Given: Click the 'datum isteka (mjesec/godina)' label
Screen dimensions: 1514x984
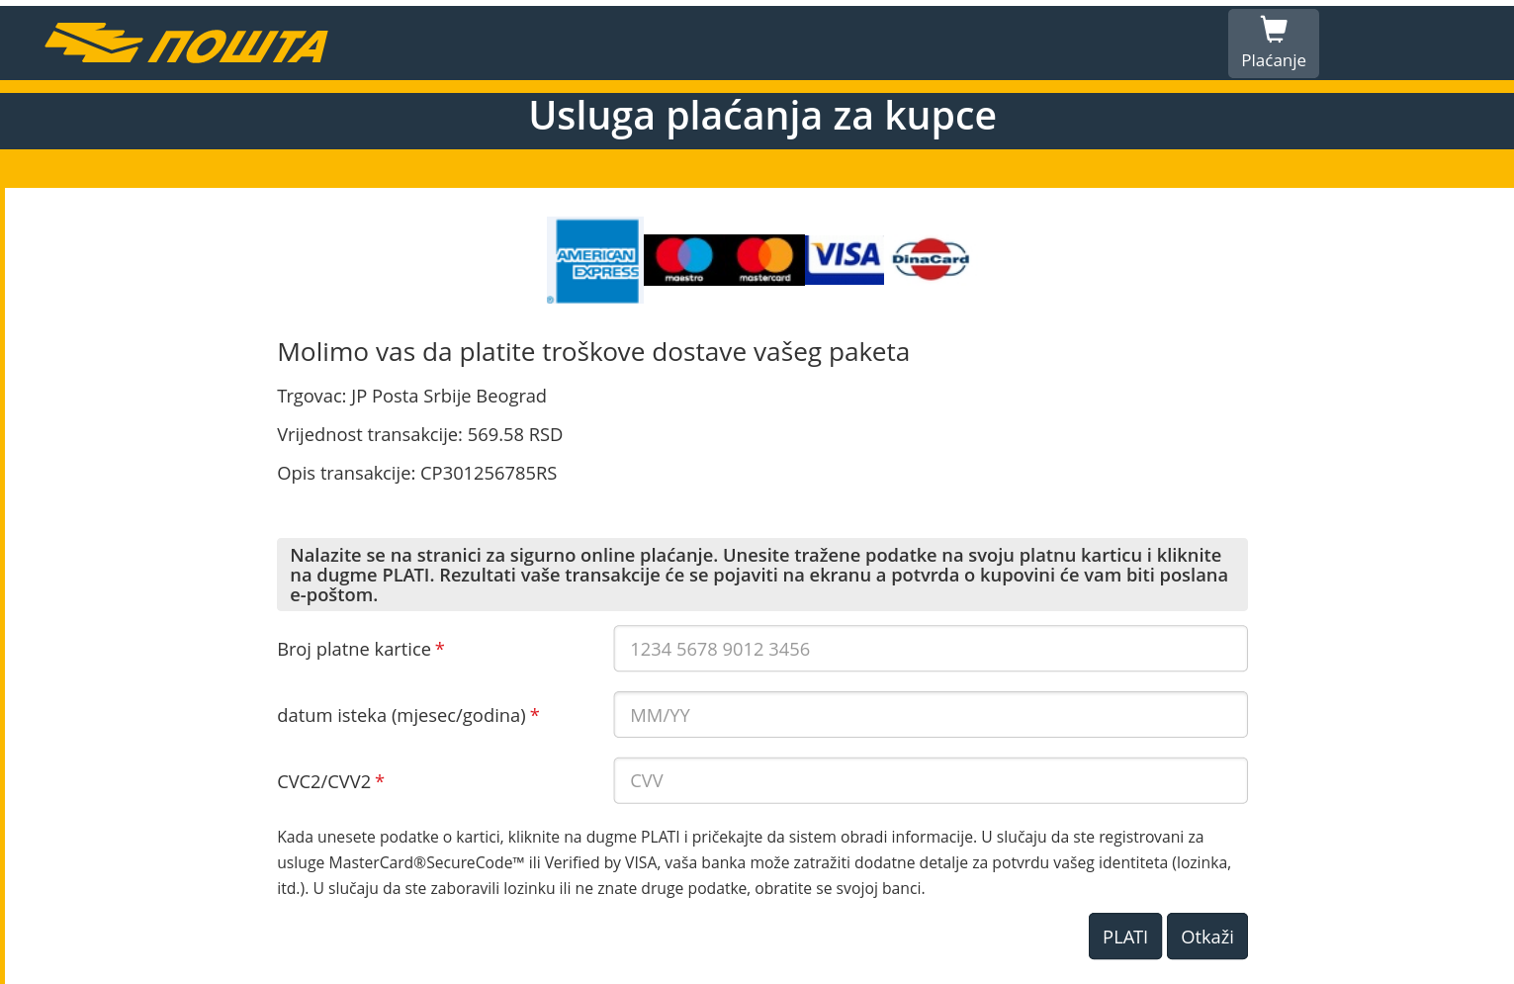Looking at the screenshot, I should [x=401, y=716].
